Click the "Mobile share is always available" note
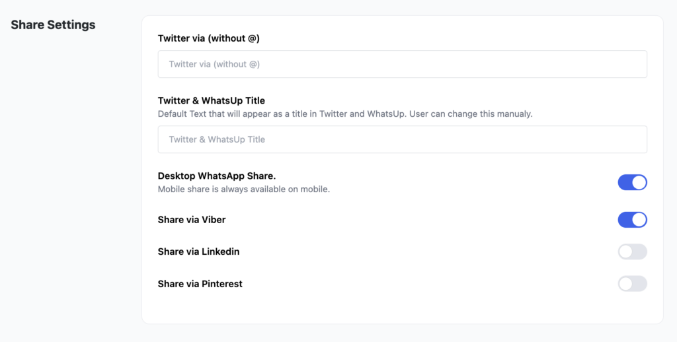 (x=243, y=189)
